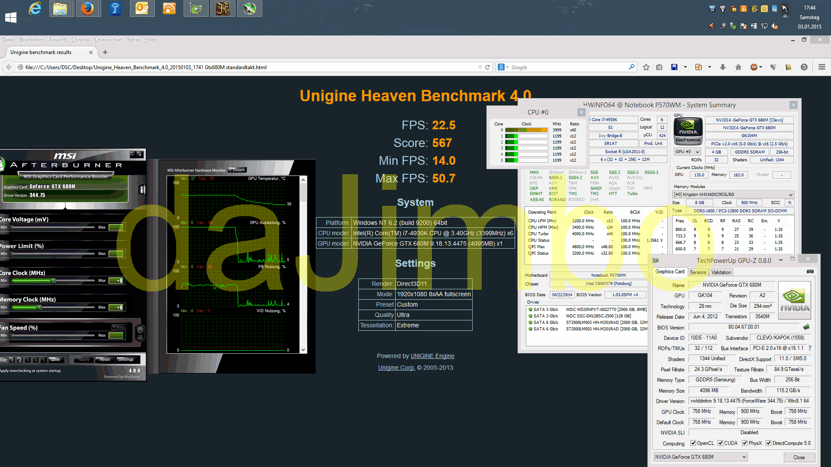
Task: Click the Windows Start button
Action: click(x=11, y=17)
